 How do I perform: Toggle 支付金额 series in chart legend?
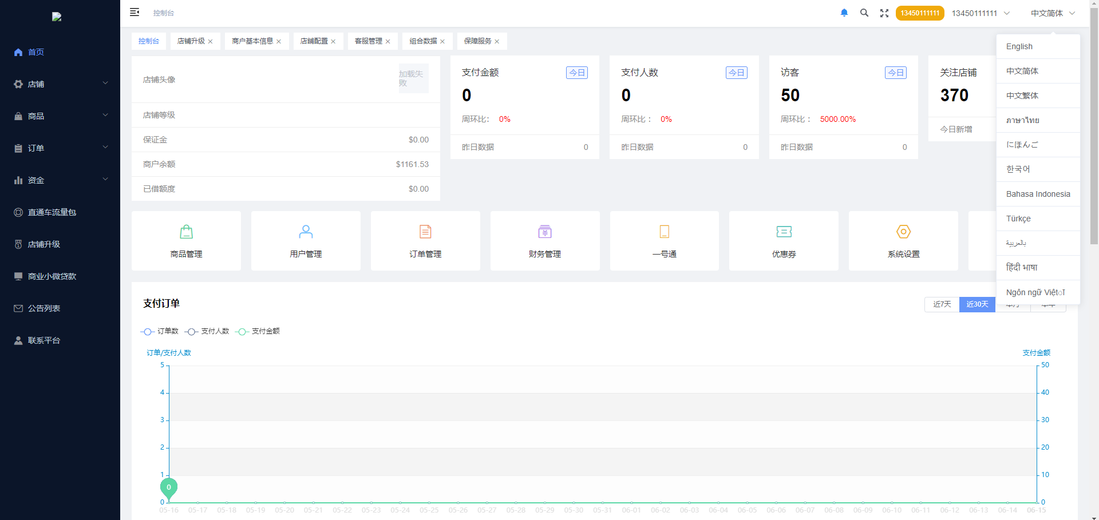click(x=258, y=331)
